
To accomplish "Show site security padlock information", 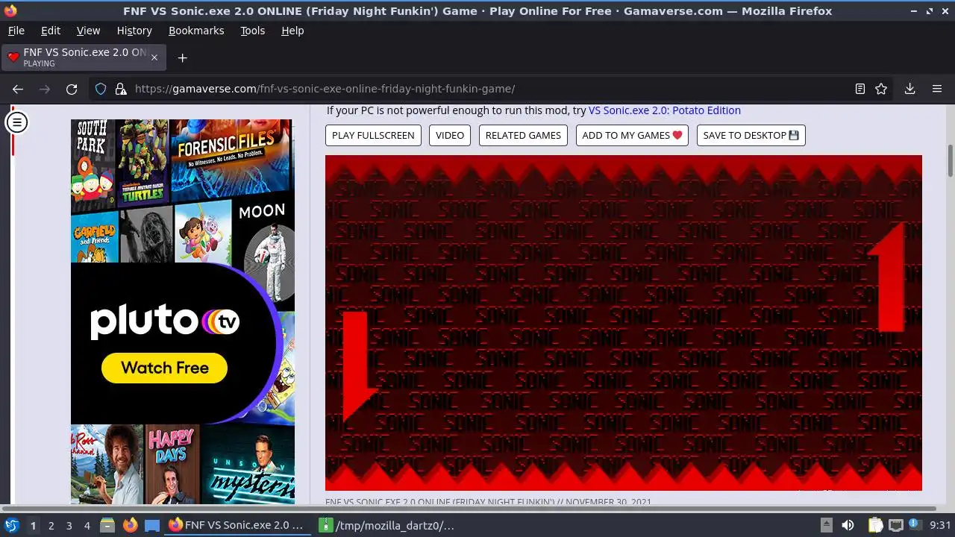I will point(120,89).
